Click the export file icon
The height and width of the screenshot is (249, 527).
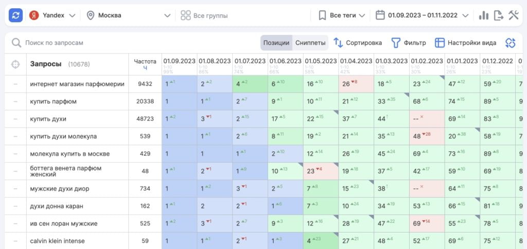pyautogui.click(x=498, y=15)
